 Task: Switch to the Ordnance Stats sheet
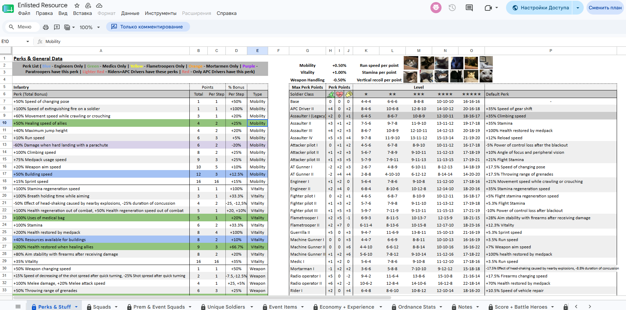417,307
